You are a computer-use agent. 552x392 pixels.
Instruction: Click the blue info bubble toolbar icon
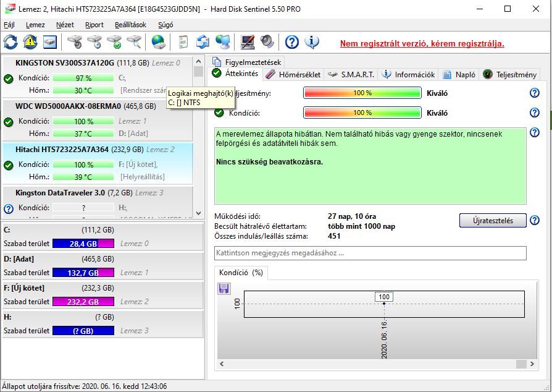[x=312, y=42]
